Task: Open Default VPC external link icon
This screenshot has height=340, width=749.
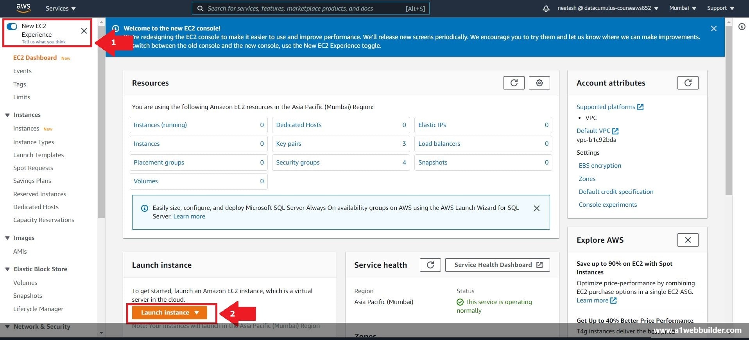Action: click(x=615, y=131)
